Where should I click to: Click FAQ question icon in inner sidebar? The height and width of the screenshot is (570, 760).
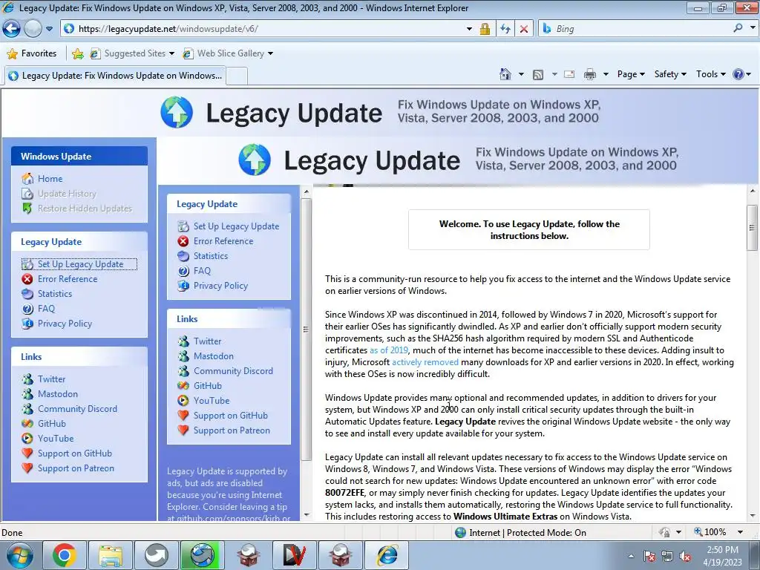click(183, 271)
